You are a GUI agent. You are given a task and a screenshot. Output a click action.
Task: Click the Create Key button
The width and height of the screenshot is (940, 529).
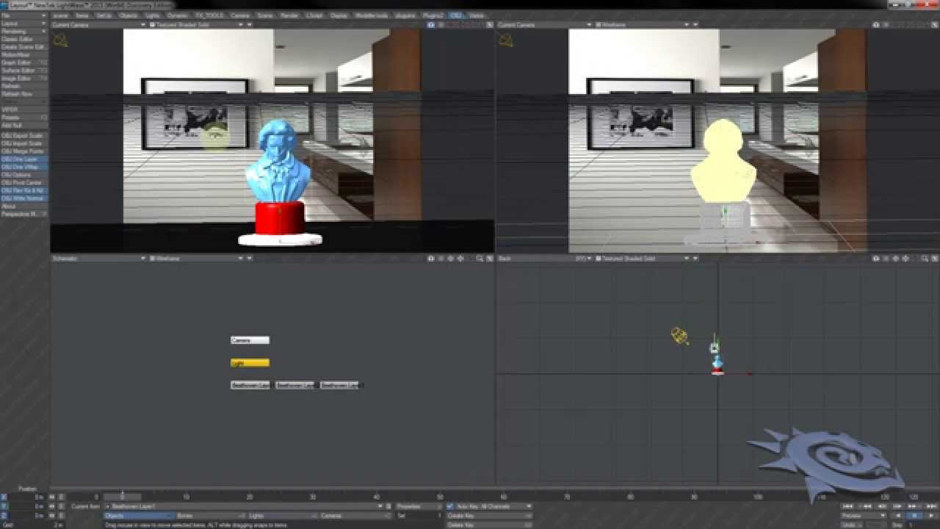click(x=488, y=517)
